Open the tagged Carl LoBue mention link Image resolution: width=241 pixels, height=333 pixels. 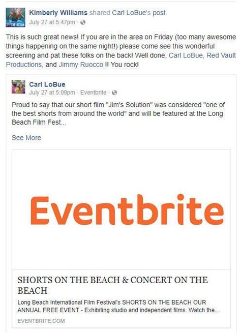click(186, 55)
